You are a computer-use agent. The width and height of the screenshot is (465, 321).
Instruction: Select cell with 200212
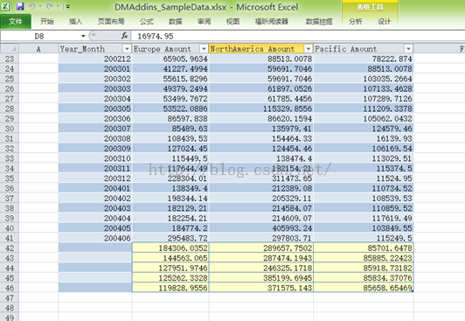coord(95,59)
